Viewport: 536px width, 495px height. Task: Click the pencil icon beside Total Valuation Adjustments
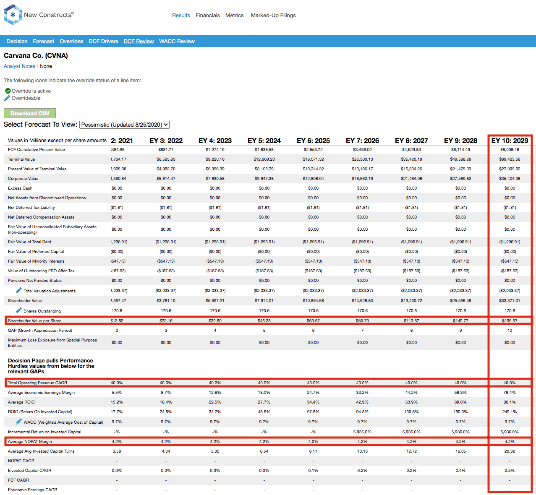[x=18, y=290]
